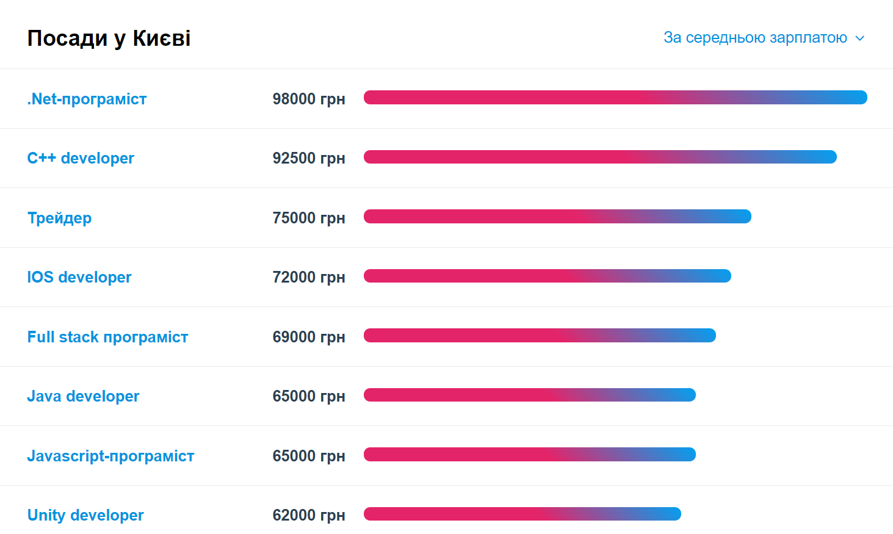Click the IOS developer salary bar
This screenshot has width=893, height=534.
[x=548, y=276]
